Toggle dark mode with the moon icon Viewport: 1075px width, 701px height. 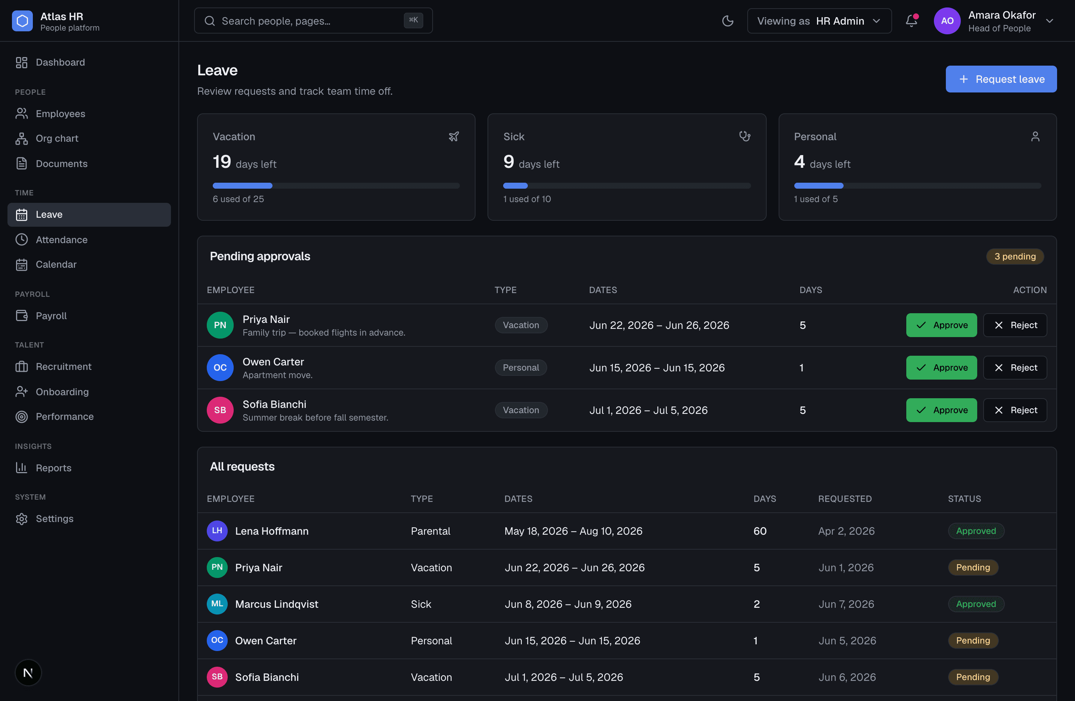(x=727, y=21)
